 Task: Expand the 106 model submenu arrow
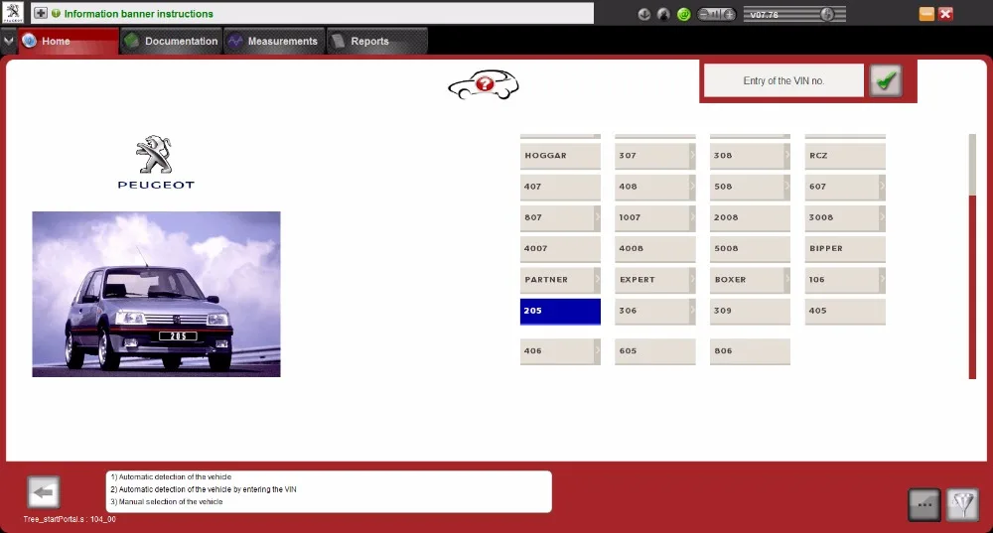(882, 280)
